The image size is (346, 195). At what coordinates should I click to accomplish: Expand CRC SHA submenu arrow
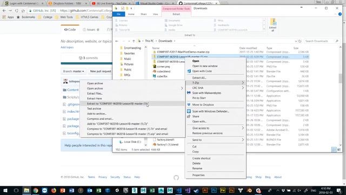click(243, 88)
